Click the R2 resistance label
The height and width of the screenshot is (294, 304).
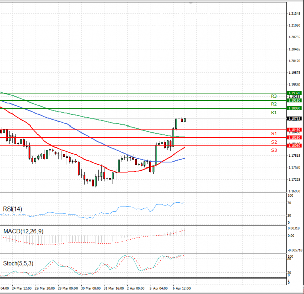point(274,104)
